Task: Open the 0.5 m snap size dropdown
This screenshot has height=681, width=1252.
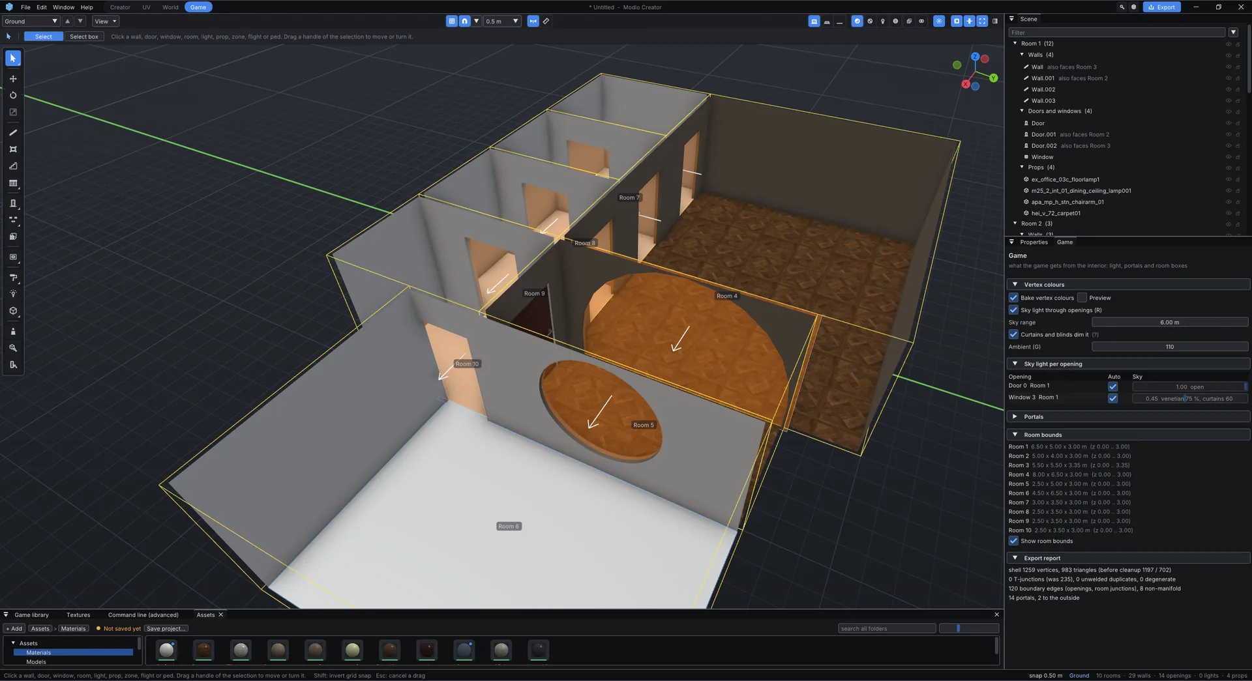Action: coord(501,21)
